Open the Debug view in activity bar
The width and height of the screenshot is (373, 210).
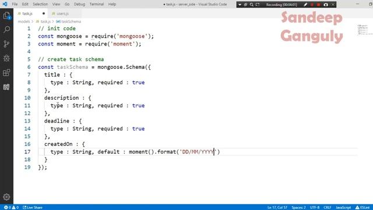(6, 58)
